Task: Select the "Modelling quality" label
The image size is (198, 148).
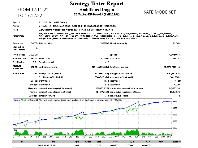Action: [x=118, y=43]
